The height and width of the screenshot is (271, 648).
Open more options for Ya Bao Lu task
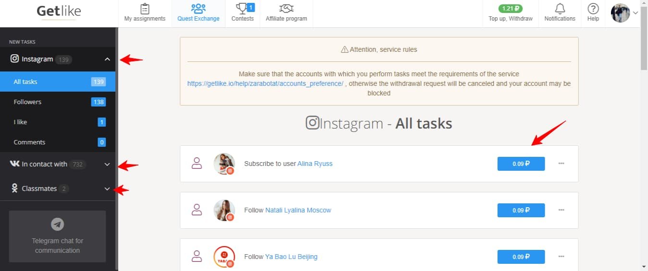click(x=561, y=257)
